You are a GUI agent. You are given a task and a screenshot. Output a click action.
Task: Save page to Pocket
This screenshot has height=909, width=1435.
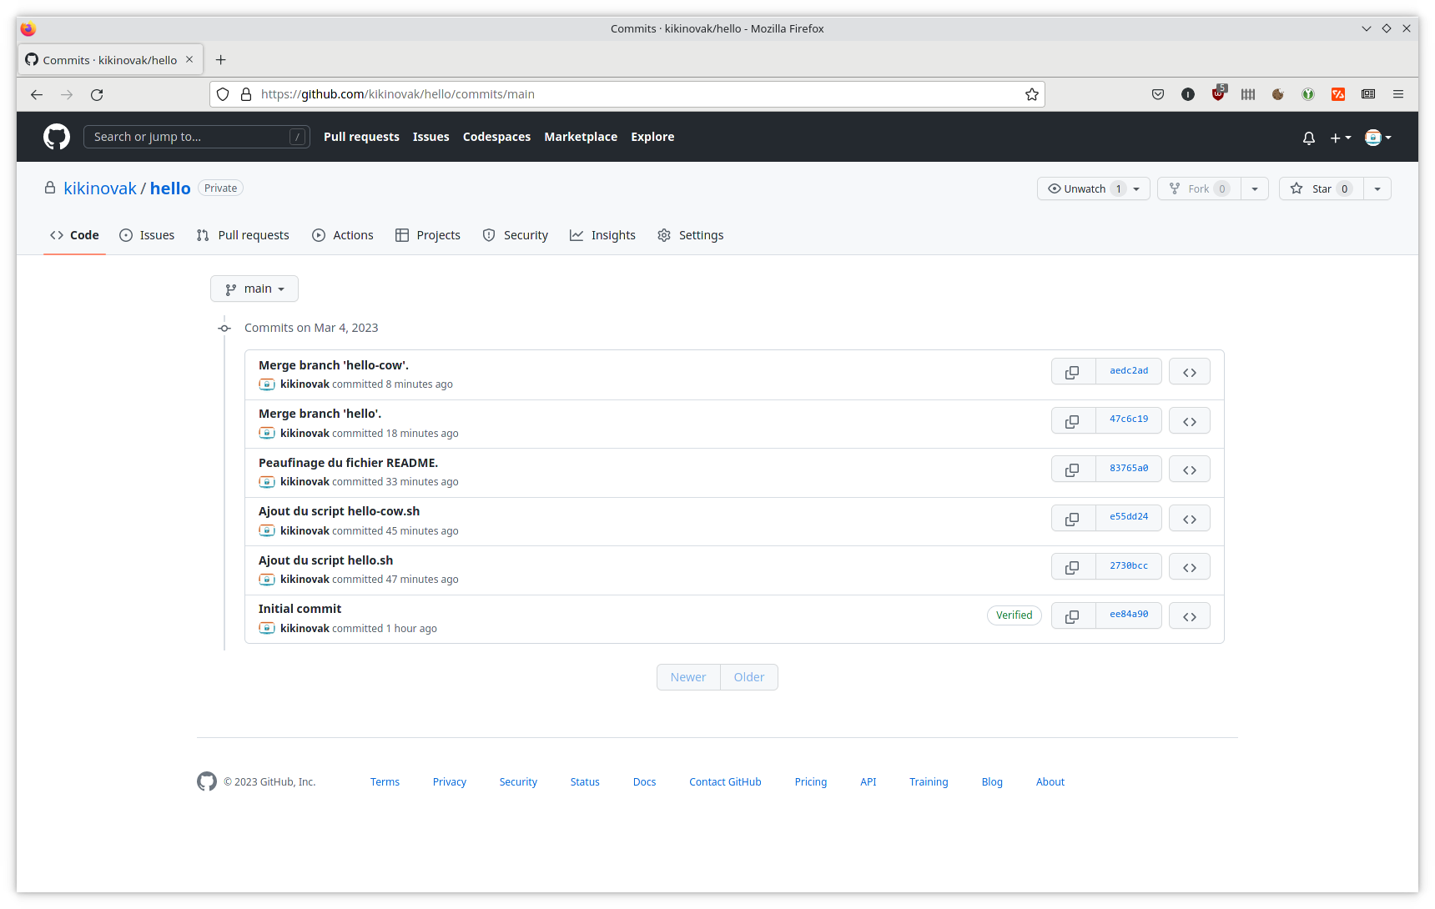pyautogui.click(x=1158, y=94)
